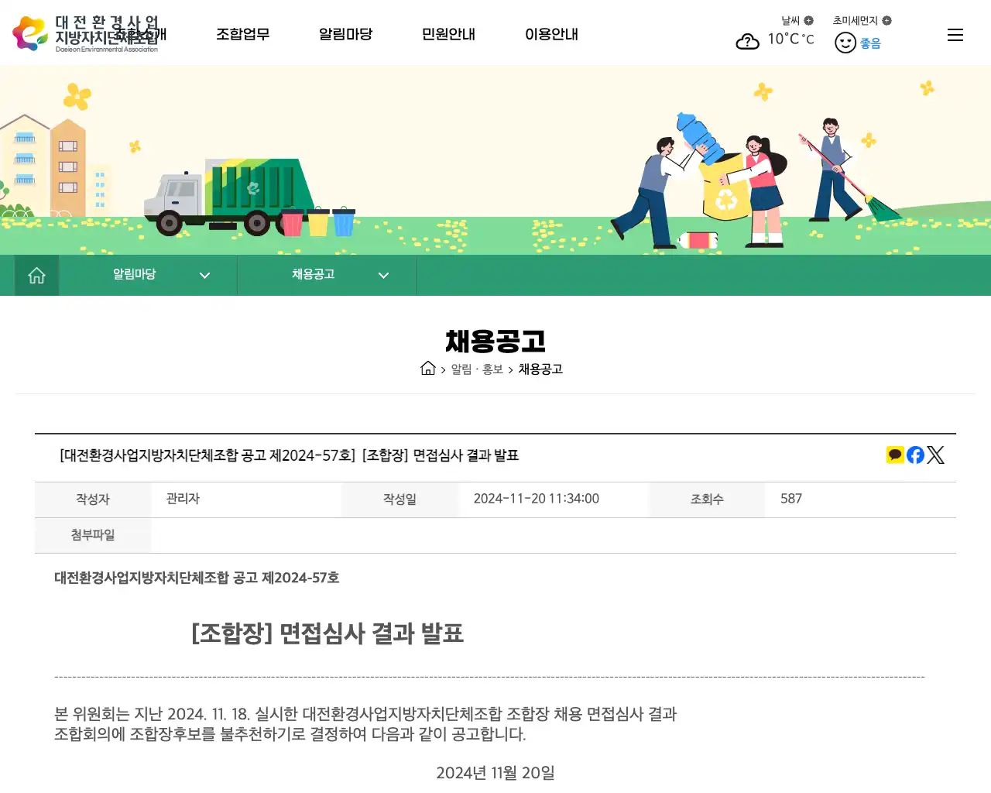The image size is (991, 793).
Task: Open the hamburger menu
Action: point(955,34)
